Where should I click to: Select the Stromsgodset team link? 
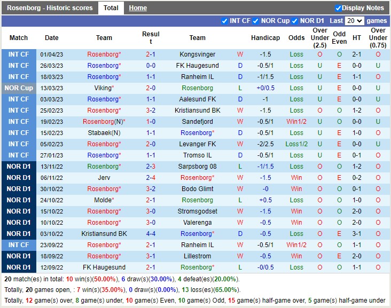(197, 211)
